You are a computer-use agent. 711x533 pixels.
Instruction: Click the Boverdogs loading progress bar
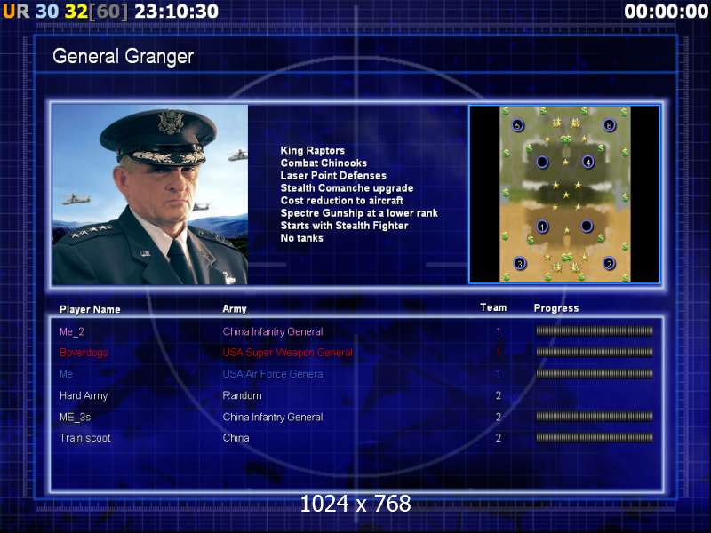coord(595,352)
